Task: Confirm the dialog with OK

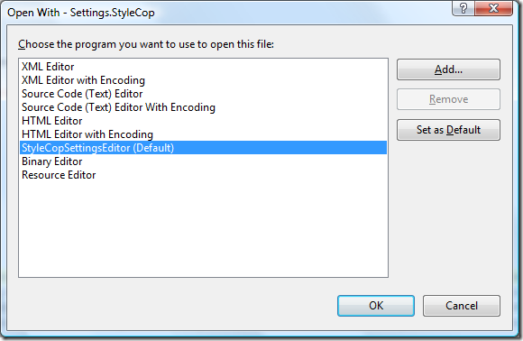Action: [x=376, y=306]
